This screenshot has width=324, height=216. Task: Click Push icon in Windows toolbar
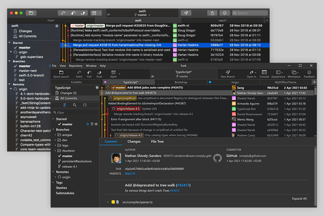[99, 72]
